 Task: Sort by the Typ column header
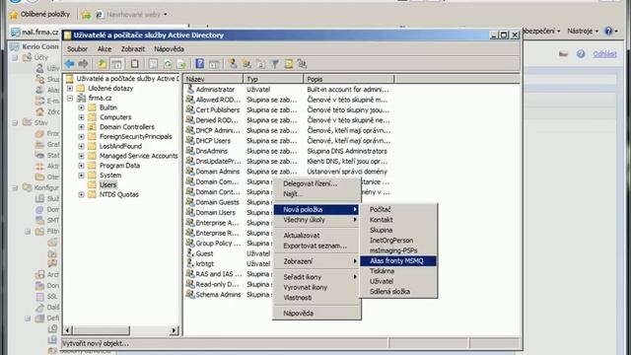273,79
